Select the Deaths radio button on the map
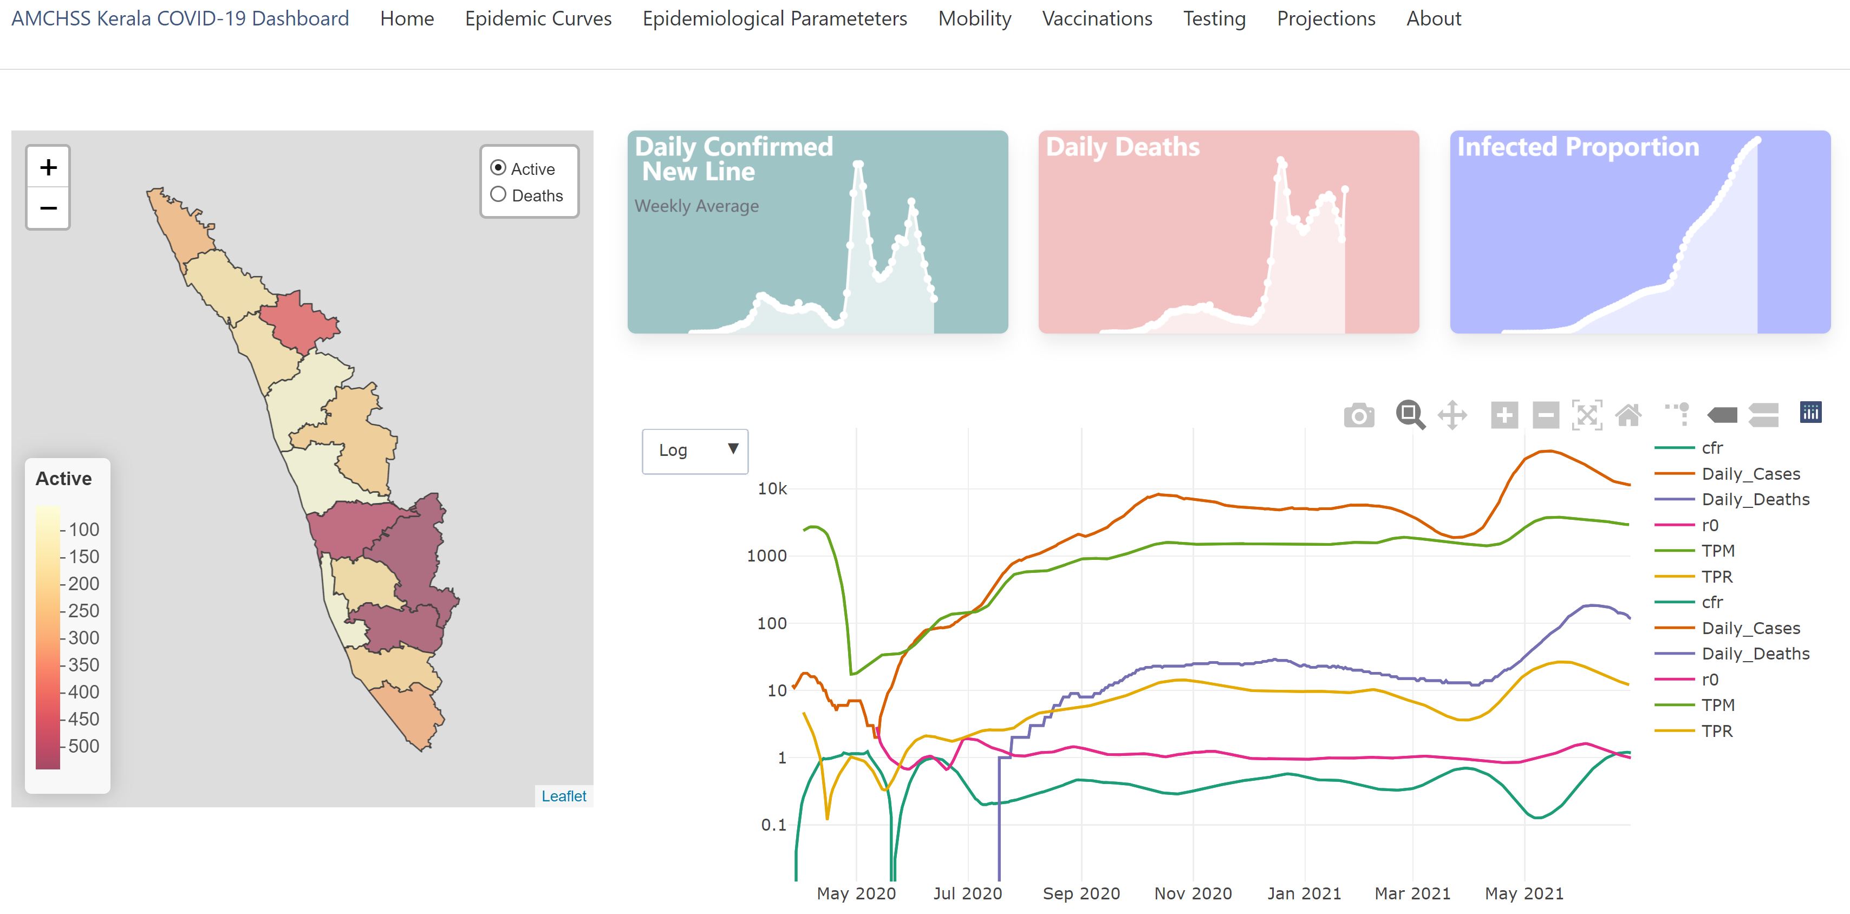This screenshot has width=1850, height=914. pyautogui.click(x=498, y=194)
